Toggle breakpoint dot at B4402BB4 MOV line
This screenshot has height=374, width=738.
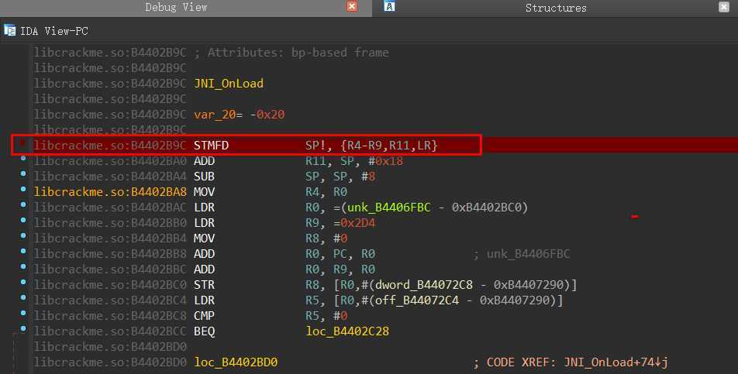pos(22,236)
